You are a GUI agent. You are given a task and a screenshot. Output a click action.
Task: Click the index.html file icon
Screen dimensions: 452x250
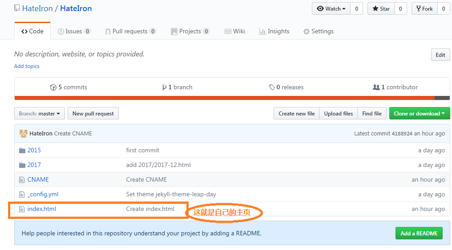[22, 209]
